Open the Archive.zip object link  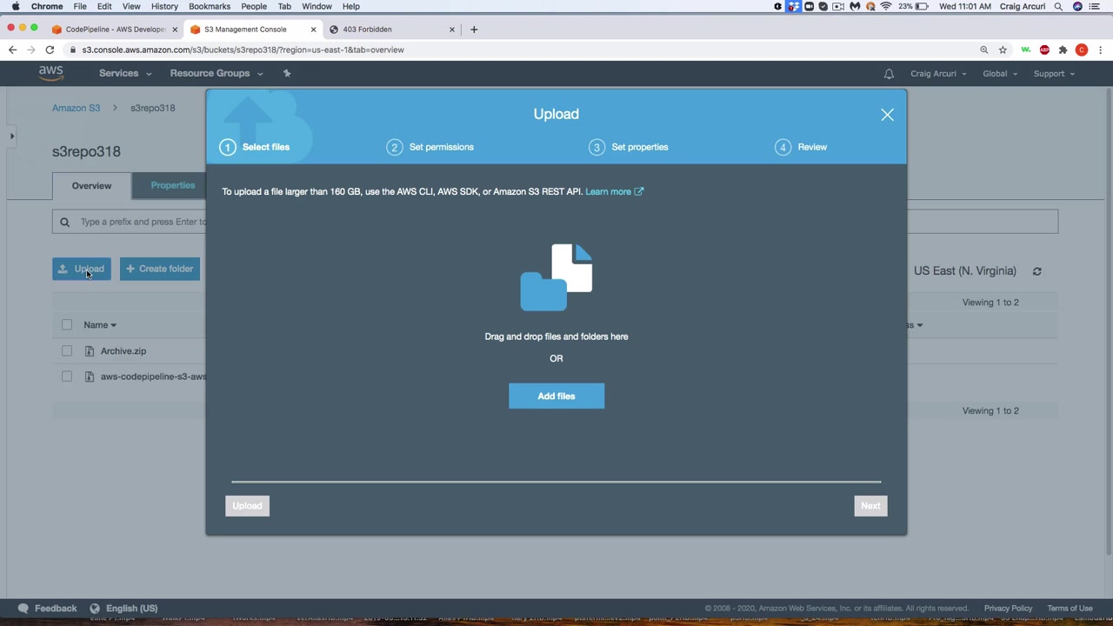pyautogui.click(x=123, y=351)
